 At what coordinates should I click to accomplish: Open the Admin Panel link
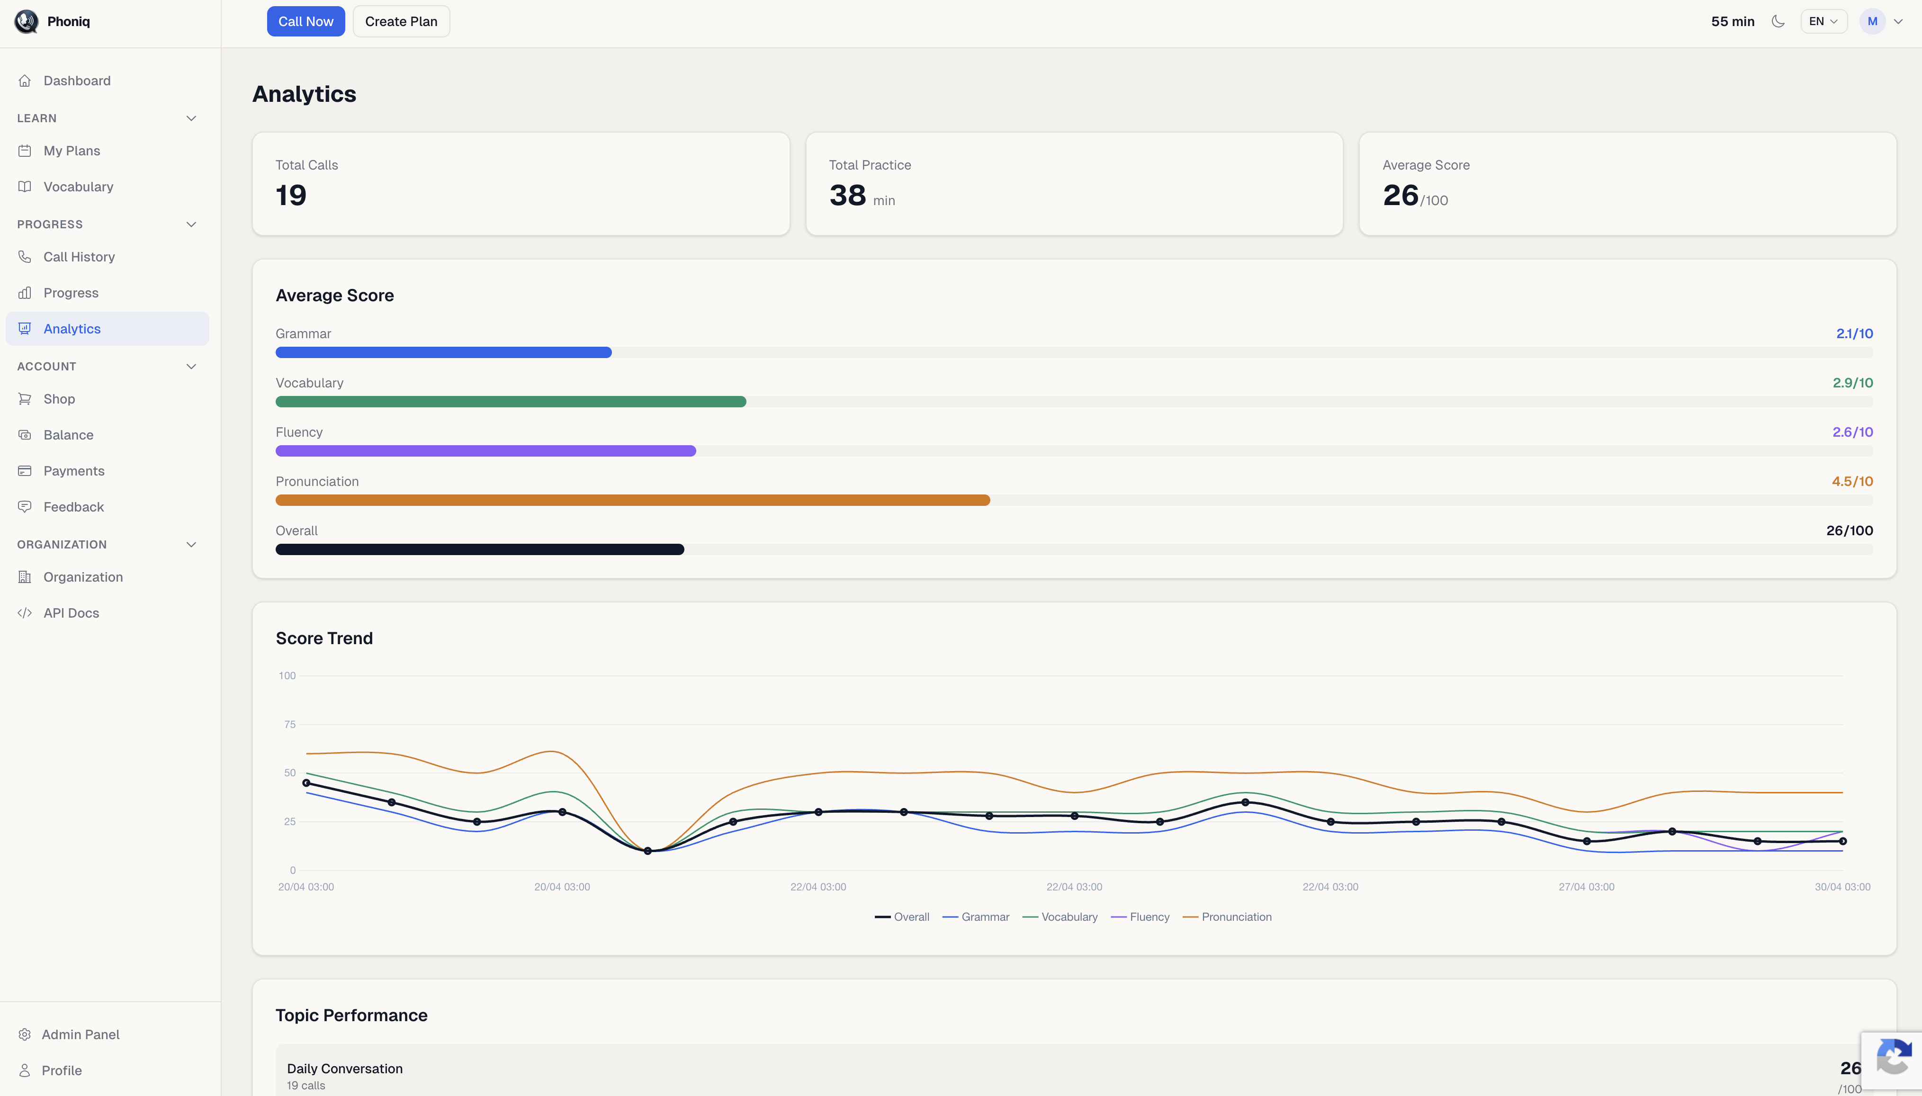pos(108,1035)
